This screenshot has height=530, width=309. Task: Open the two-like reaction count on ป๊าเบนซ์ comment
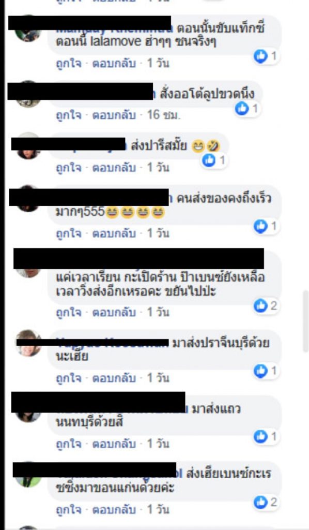point(266,305)
